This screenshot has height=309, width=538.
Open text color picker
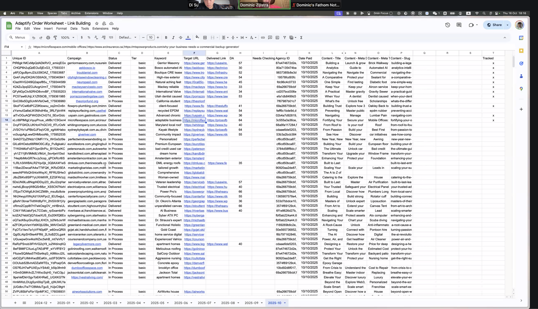(x=188, y=37)
